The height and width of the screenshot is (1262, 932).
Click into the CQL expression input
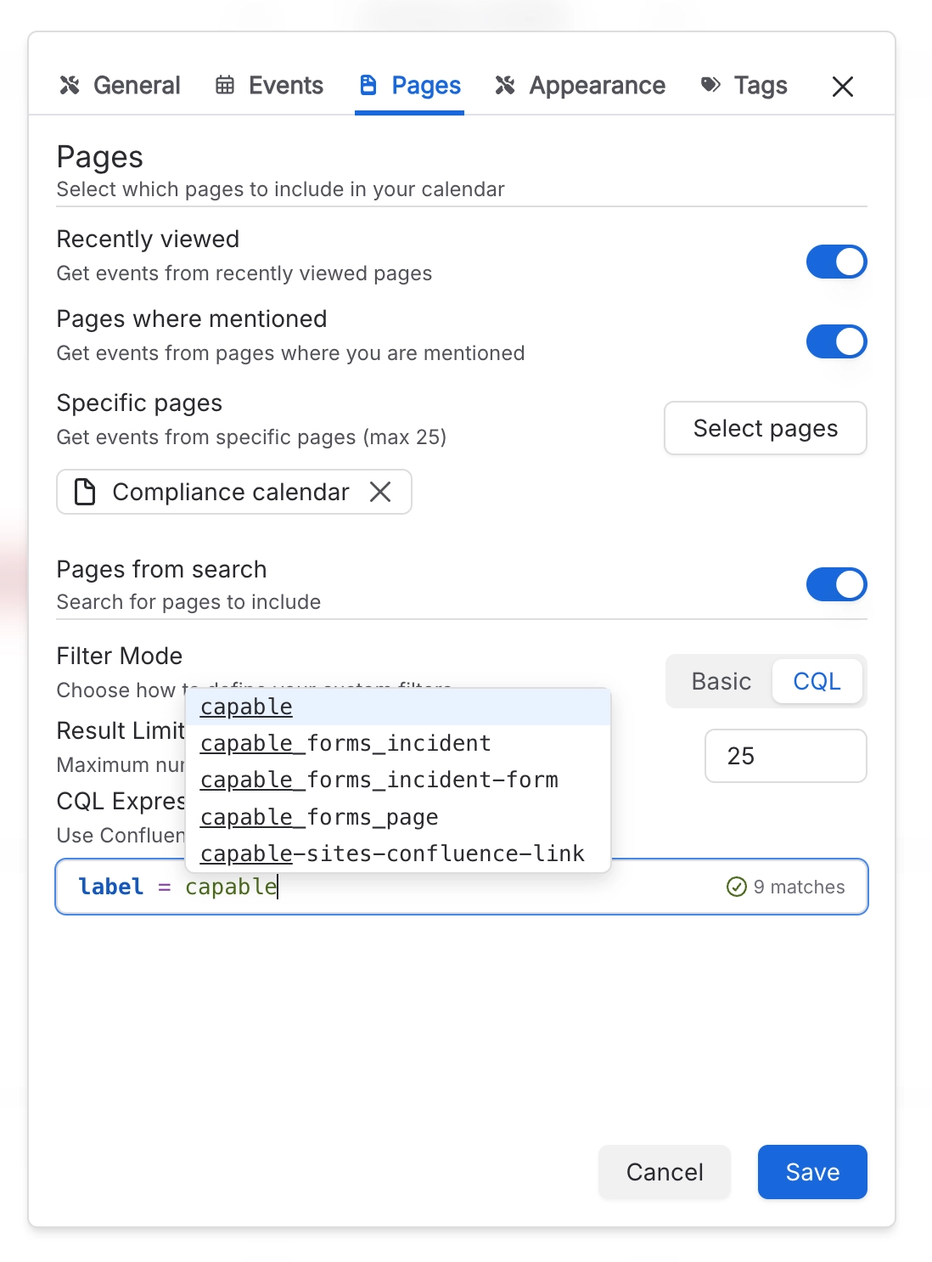pos(462,887)
